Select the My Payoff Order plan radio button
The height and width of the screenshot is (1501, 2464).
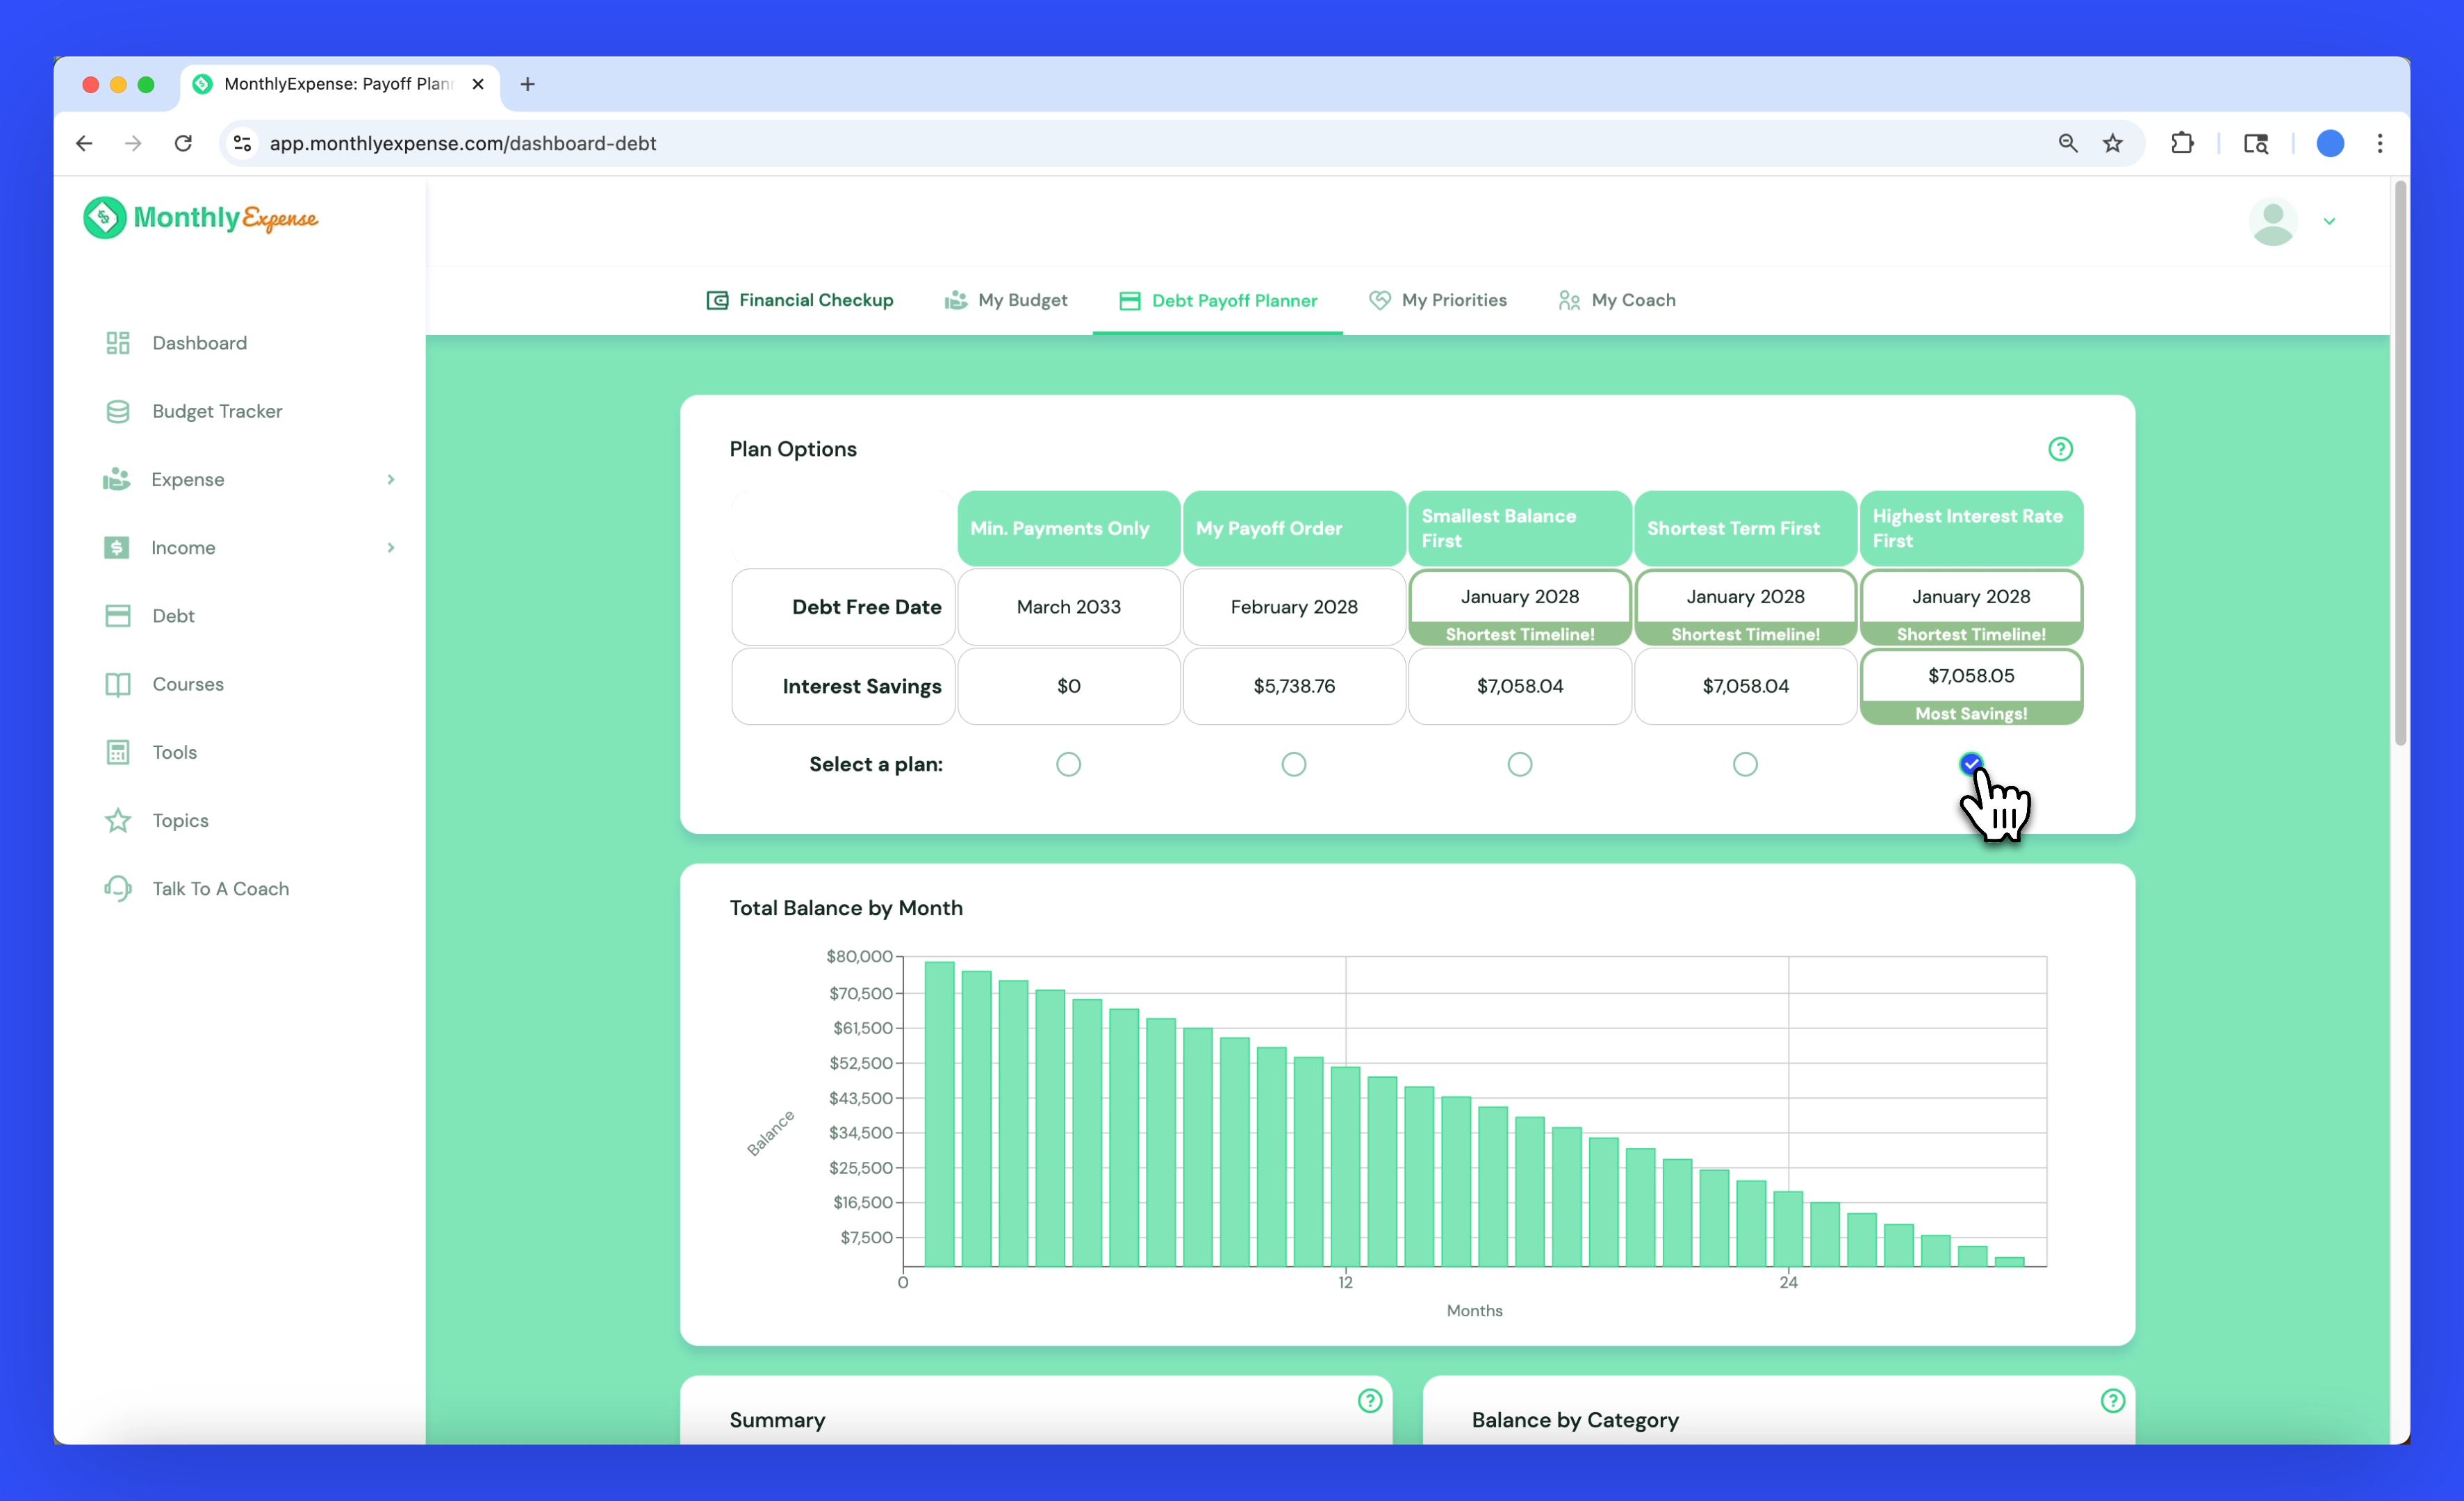pos(1294,764)
